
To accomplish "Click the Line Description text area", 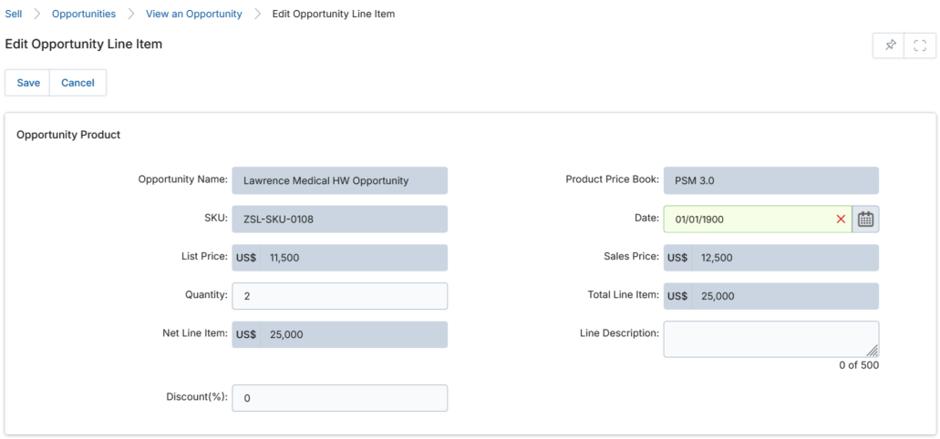I will click(x=771, y=339).
